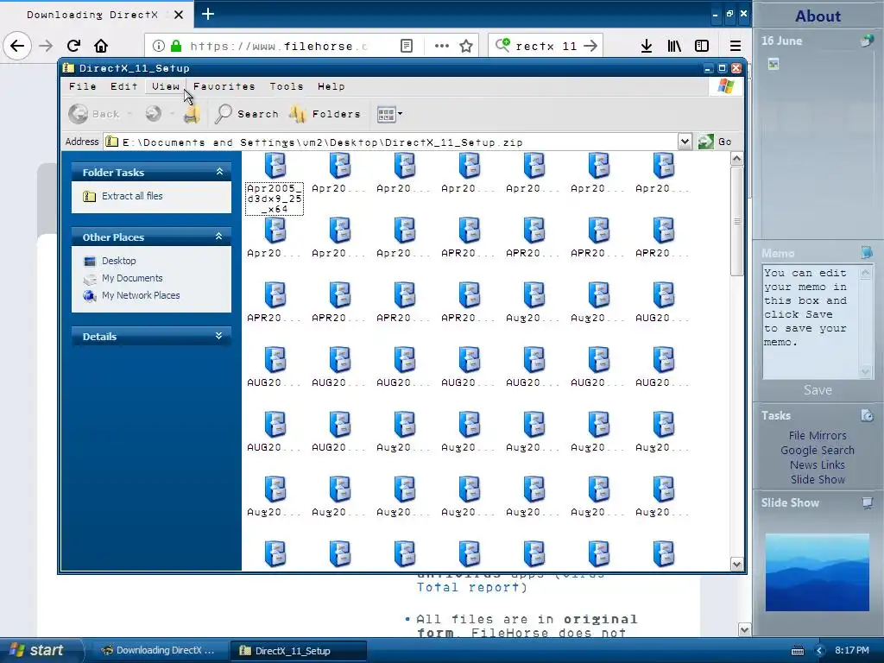Click the Memo panel note icon
The height and width of the screenshot is (663, 884).
[x=867, y=252]
